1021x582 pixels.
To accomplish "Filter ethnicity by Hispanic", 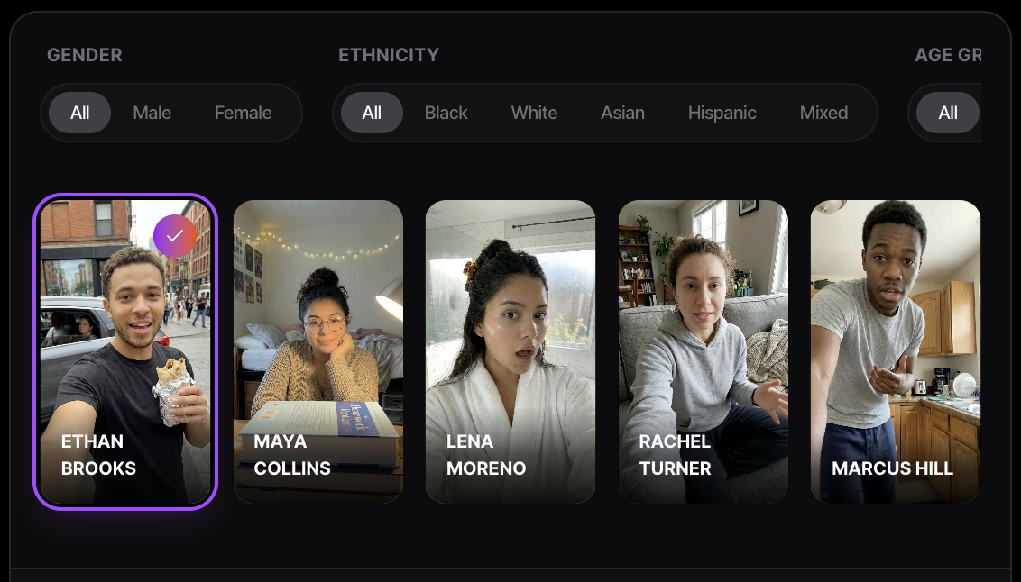I will (x=722, y=113).
